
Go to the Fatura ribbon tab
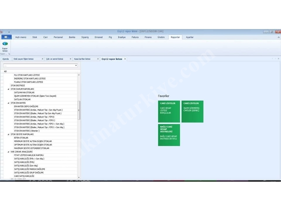coord(135,37)
